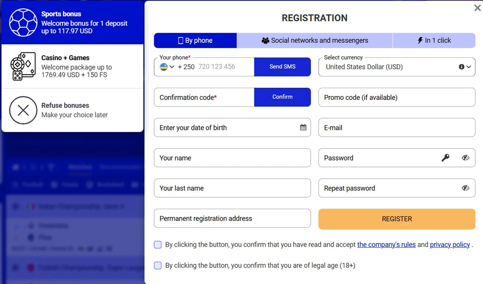The image size is (483, 284).
Task: Click the Refuse bonuses X icon
Action: click(23, 110)
